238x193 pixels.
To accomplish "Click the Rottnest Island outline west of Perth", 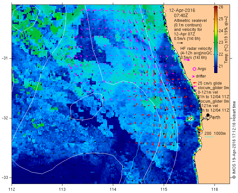I will point(189,118).
